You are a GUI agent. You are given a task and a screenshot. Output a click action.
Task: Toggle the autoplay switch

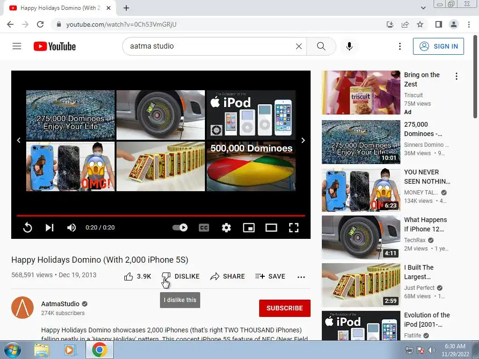coord(180,228)
